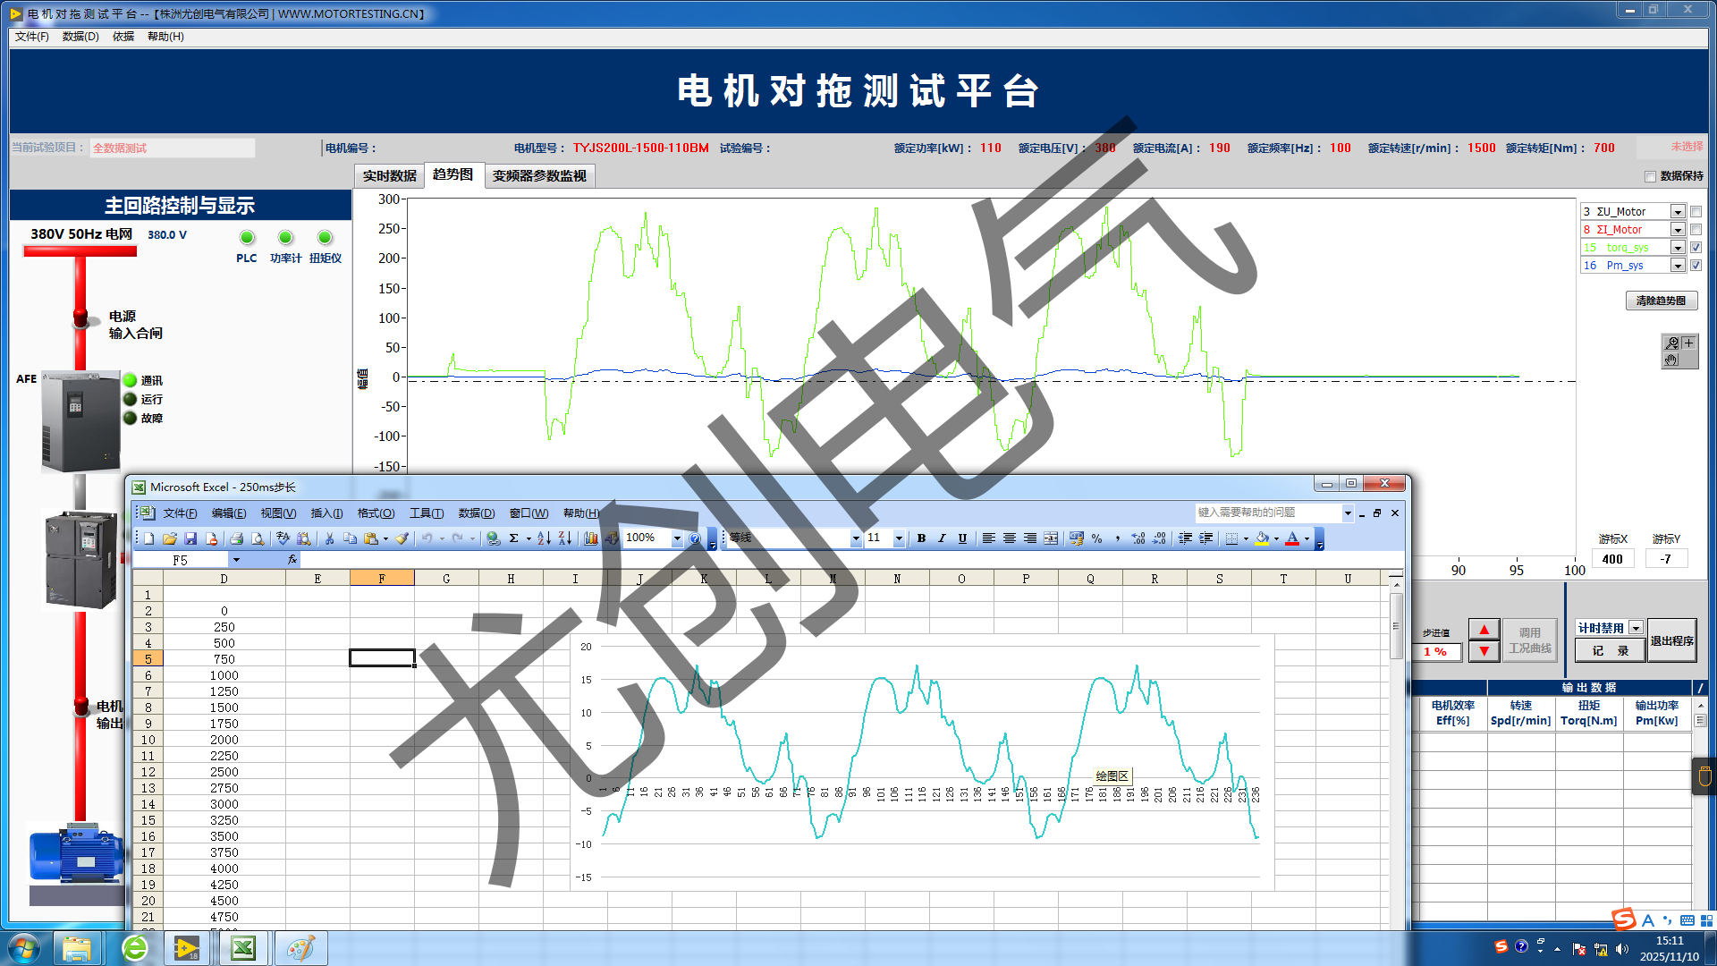This screenshot has width=1717, height=966.
Task: Click the red up arrow to increase 步进值
Action: [x=1484, y=629]
